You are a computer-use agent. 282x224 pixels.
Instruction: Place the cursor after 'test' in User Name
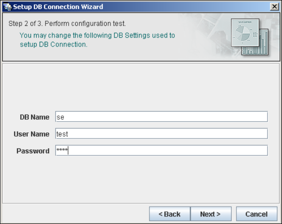tap(68, 134)
